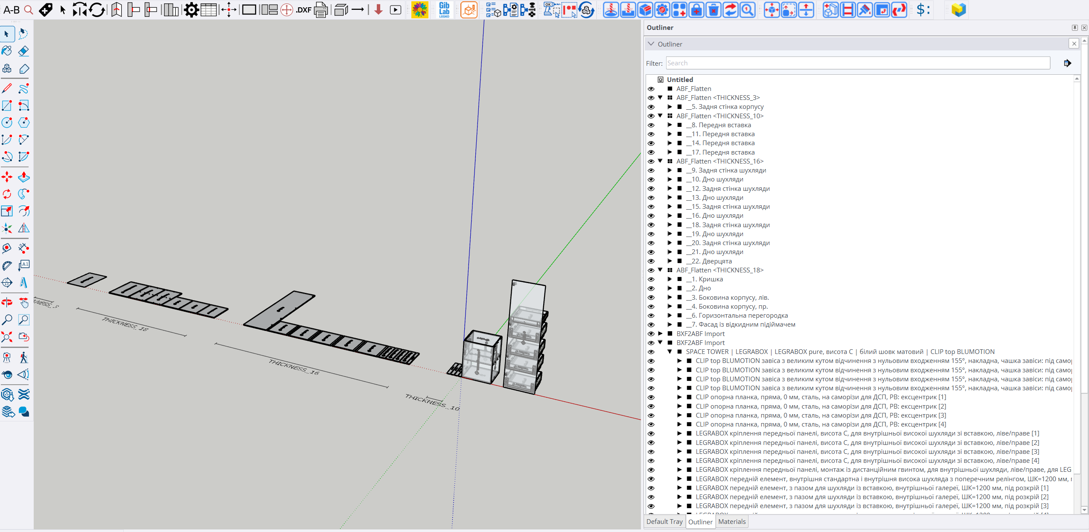Click the red download arrow toolbar icon
1089x532 pixels.
tap(378, 9)
